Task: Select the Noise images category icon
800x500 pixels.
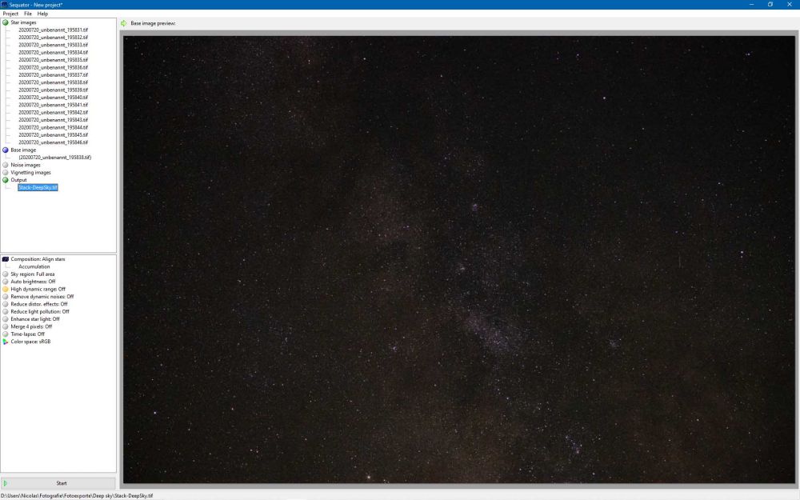Action: (6, 165)
